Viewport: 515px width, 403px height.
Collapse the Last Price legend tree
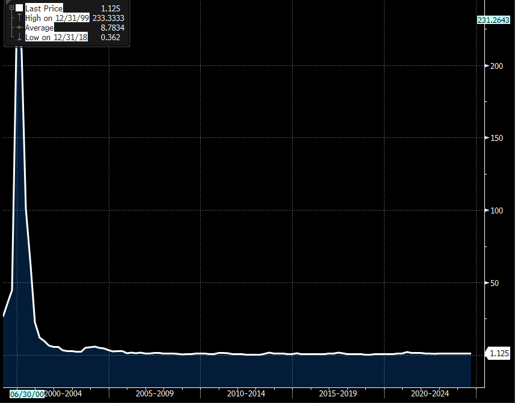click(x=12, y=8)
